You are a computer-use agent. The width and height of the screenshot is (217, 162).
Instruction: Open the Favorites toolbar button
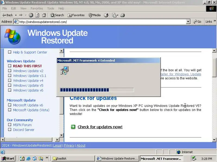76,15
